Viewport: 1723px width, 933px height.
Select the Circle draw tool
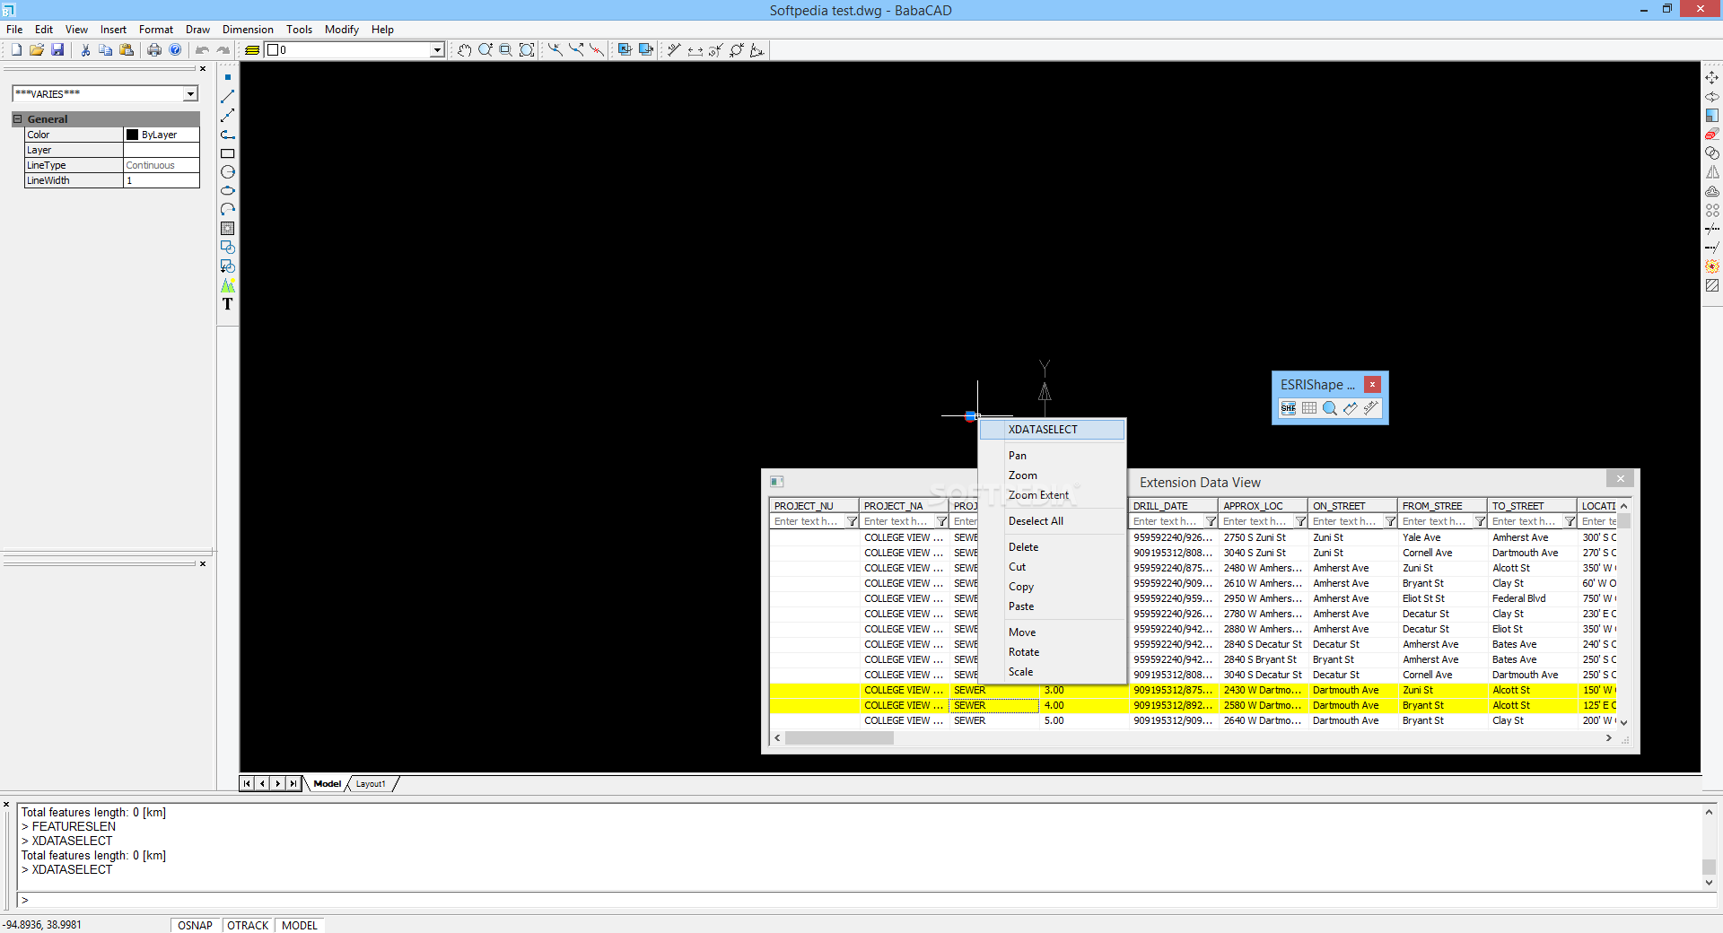point(228,172)
